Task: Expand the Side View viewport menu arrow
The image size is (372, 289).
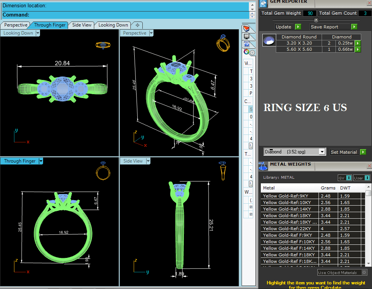Action: 146,161
